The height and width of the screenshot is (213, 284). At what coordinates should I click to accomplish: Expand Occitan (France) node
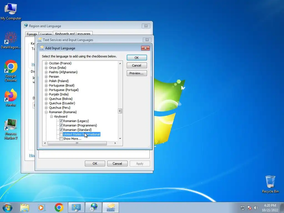(46, 63)
